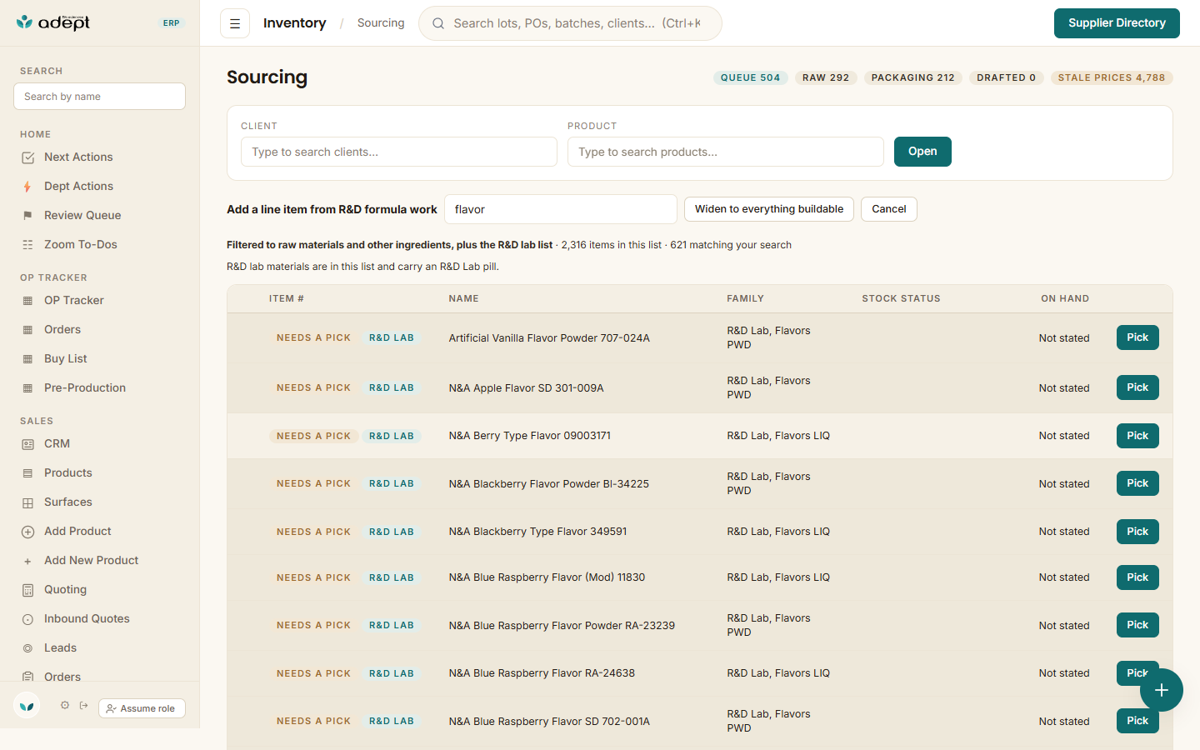Select the Raw 292 pill
The width and height of the screenshot is (1200, 750).
coord(826,77)
